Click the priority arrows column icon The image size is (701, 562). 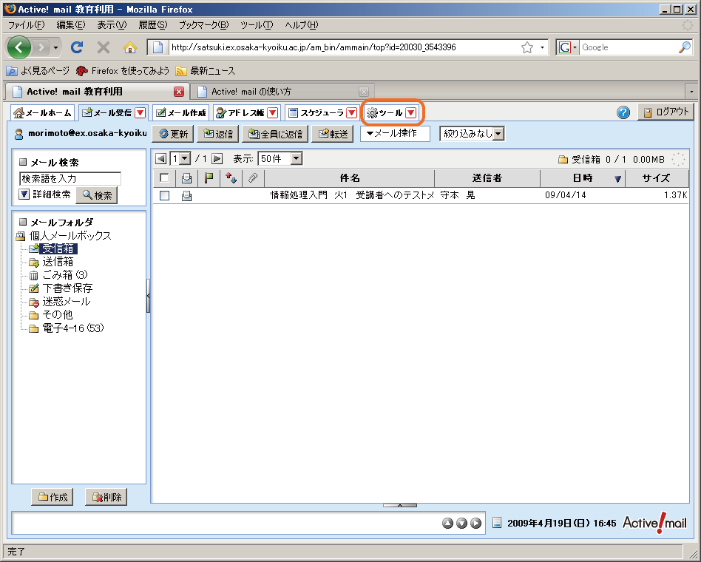(230, 178)
